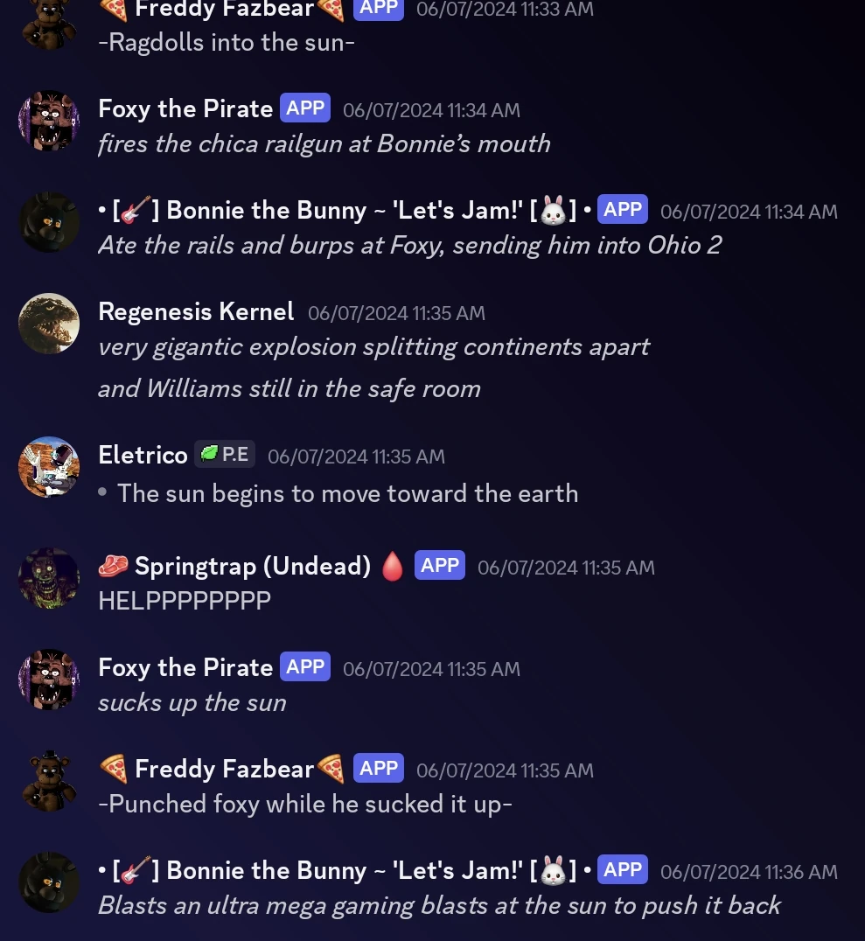Open Regenesis Kernel's Godzilla avatar
This screenshot has width=865, height=941.
coord(49,324)
